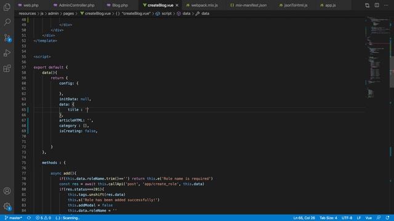Open the Search view in activity bar

[x=7, y=22]
